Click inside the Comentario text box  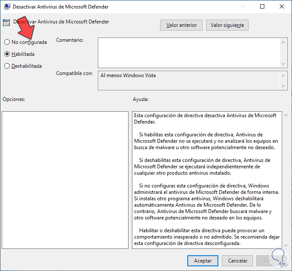pos(189,53)
